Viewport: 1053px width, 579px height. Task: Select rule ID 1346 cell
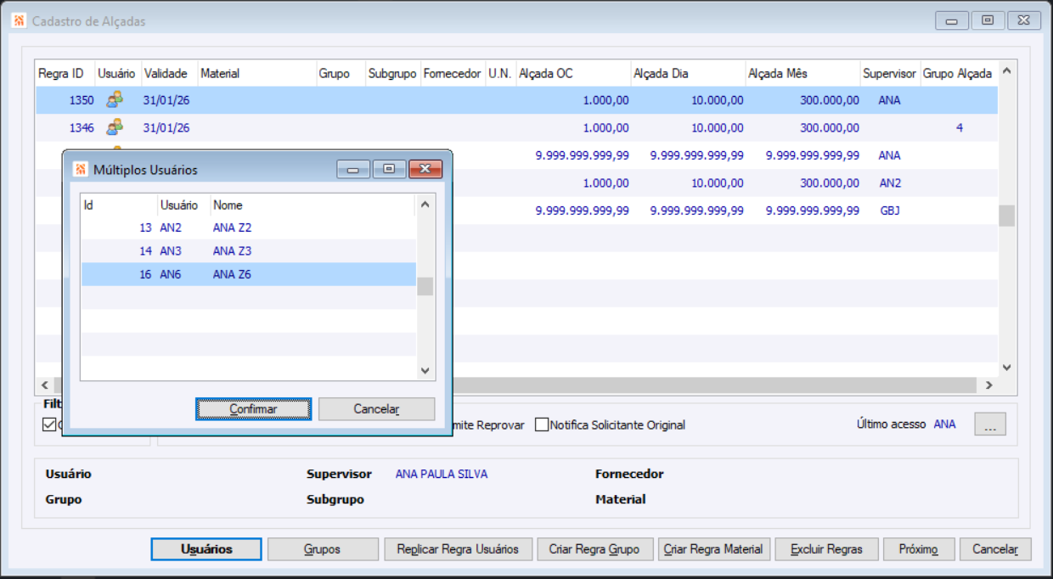point(65,128)
